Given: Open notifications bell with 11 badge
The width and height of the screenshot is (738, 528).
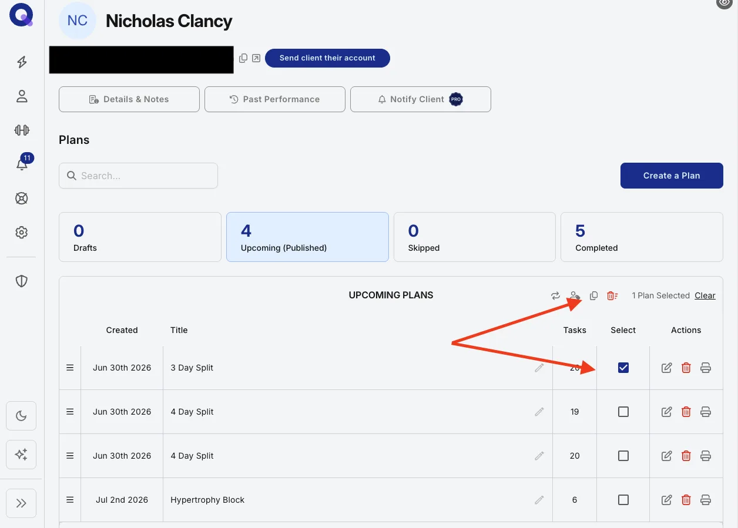Looking at the screenshot, I should [23, 163].
